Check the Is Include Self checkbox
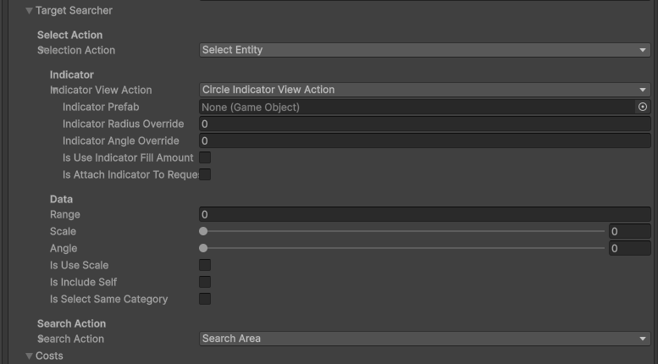658x364 pixels. [x=205, y=282]
